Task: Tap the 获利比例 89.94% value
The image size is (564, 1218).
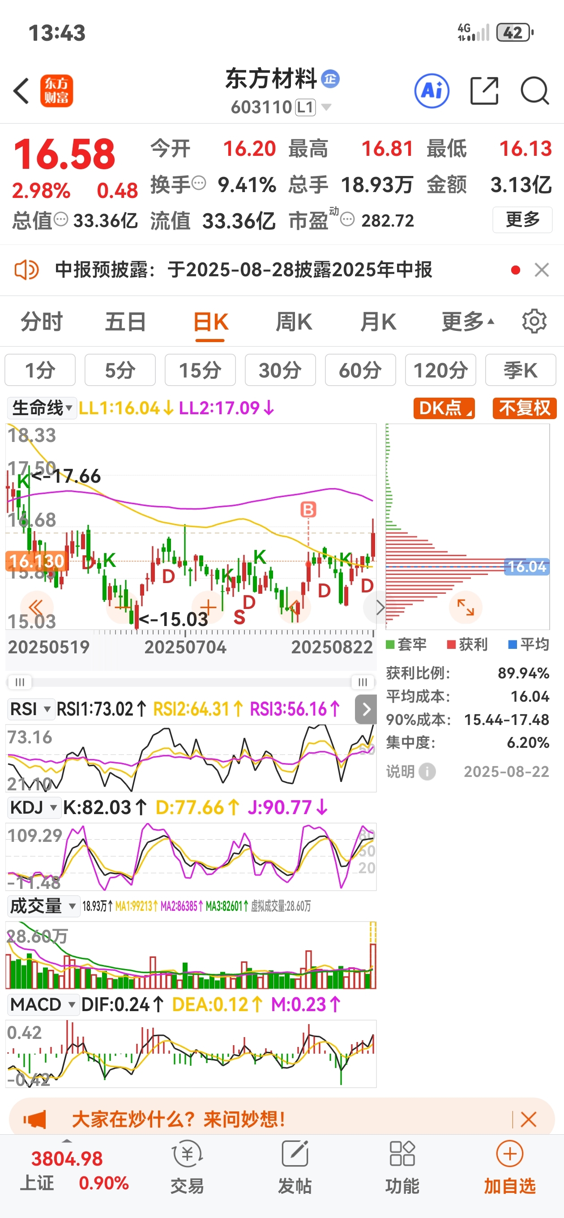Action: (x=523, y=673)
